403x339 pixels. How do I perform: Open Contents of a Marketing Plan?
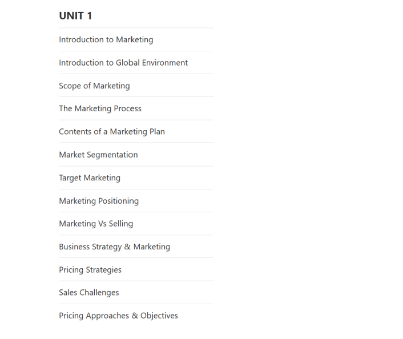click(x=112, y=132)
